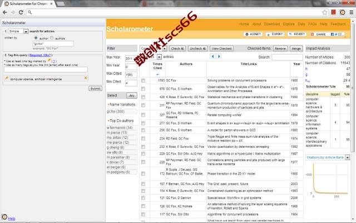The width and height of the screenshot is (356, 223).
Task: Check the Parallel computing works! row
Action: tap(143, 115)
